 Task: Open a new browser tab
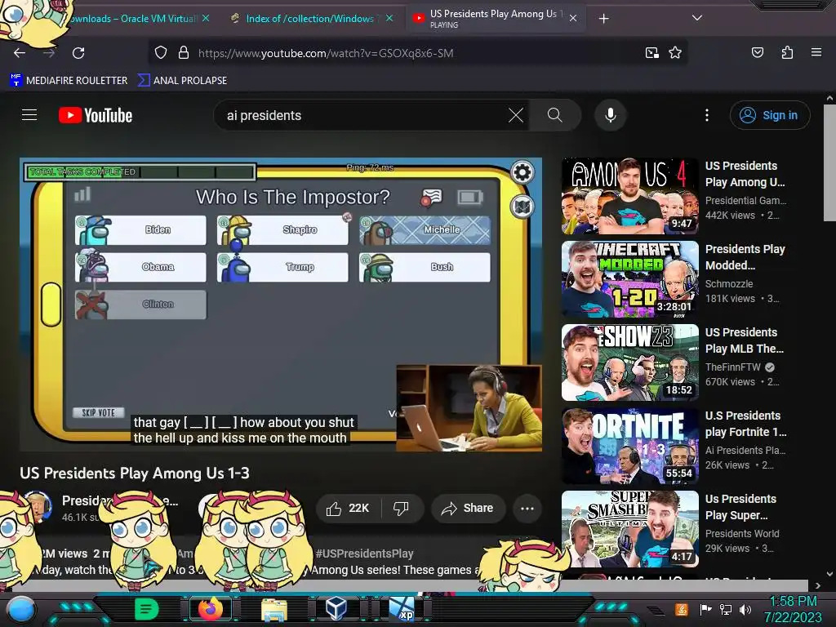click(x=603, y=19)
